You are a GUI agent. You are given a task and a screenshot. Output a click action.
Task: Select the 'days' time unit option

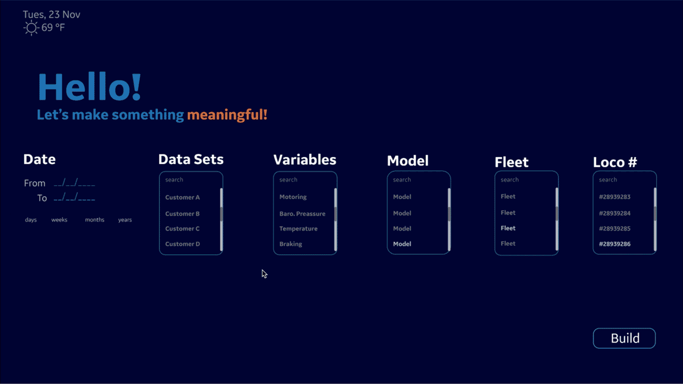31,220
